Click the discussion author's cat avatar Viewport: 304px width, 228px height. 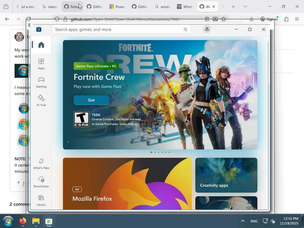tap(19, 37)
